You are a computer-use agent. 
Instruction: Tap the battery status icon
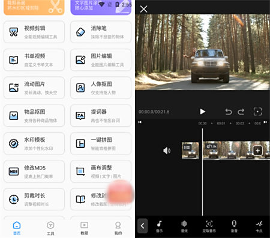pyautogui.click(x=117, y=4)
